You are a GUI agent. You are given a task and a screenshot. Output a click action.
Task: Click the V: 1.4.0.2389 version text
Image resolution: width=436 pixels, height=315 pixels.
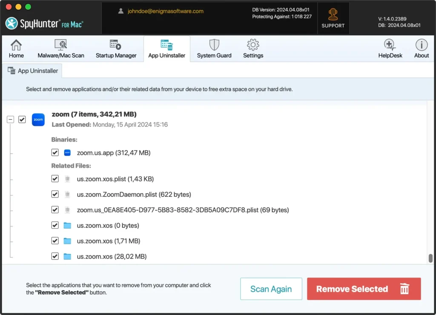[x=392, y=19]
